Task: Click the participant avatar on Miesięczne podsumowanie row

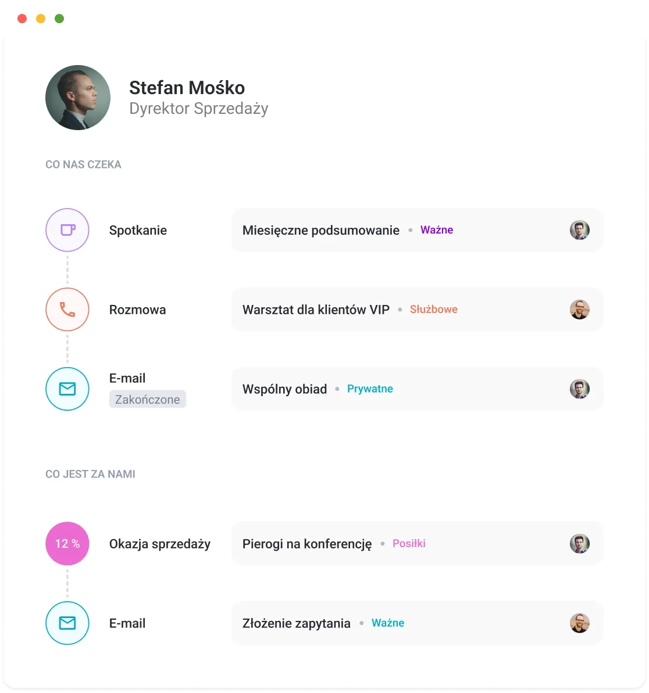Action: tap(580, 230)
